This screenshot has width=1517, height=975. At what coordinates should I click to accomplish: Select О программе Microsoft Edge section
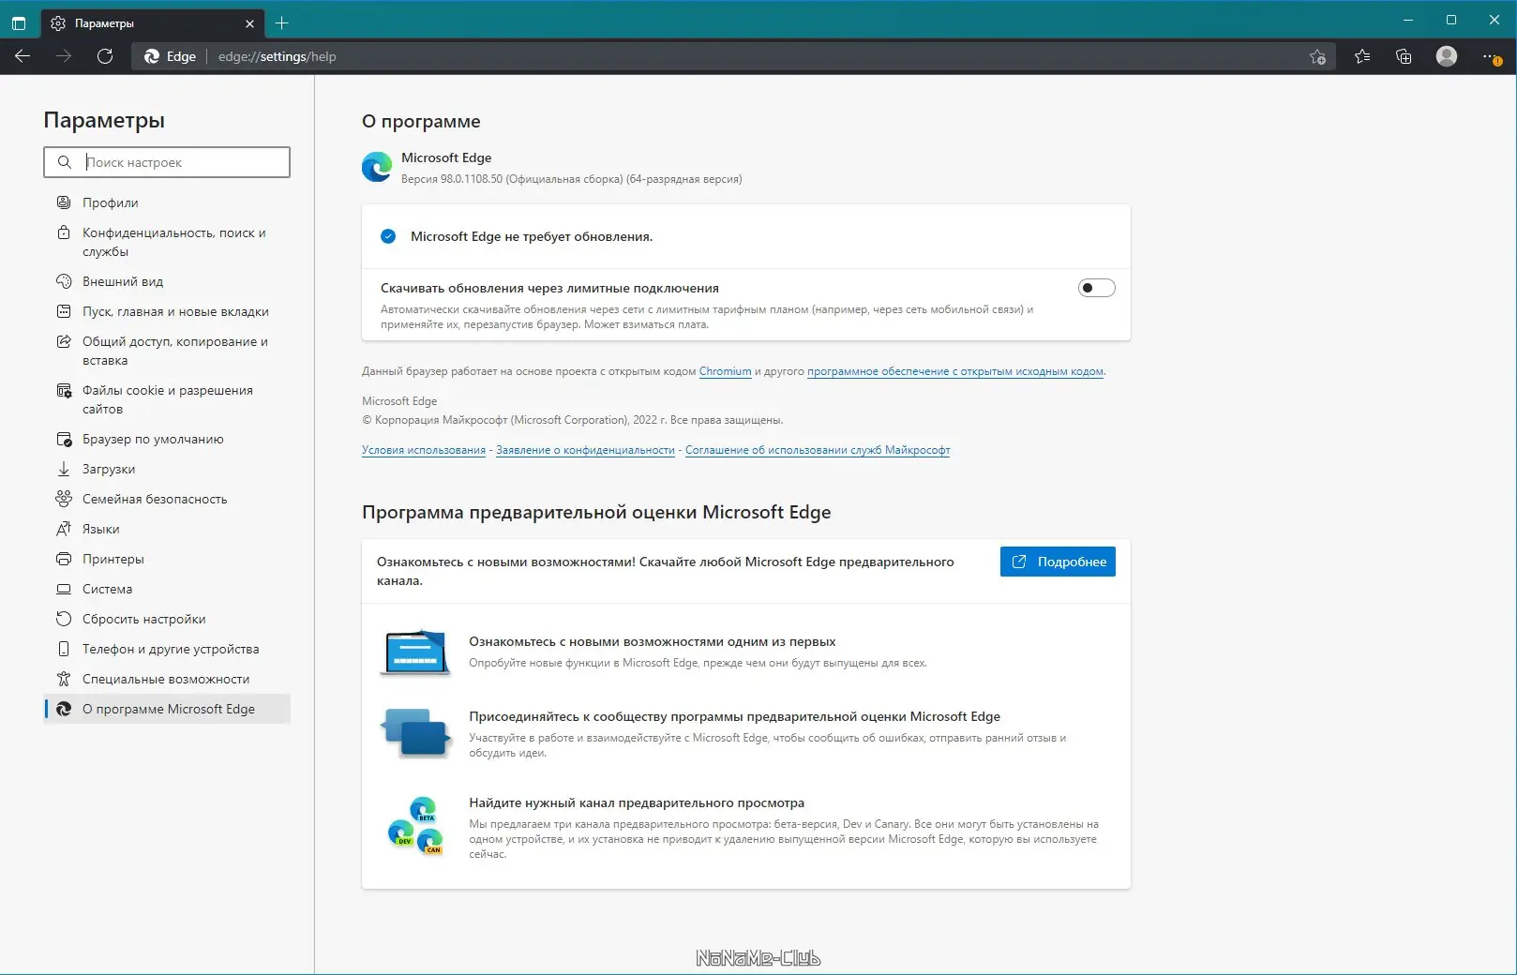point(167,709)
